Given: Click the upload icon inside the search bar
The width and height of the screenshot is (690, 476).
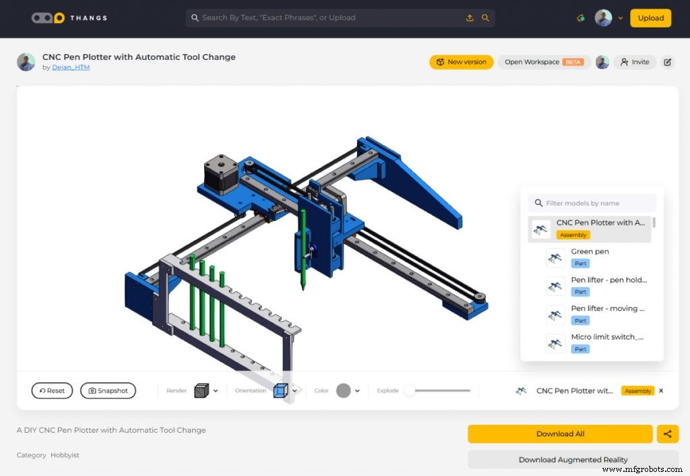Looking at the screenshot, I should tap(470, 18).
